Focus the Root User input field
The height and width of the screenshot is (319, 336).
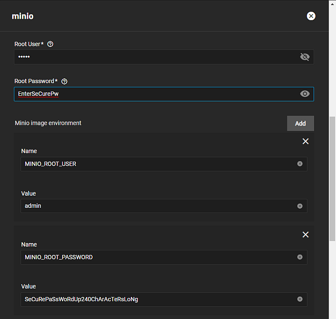click(154, 57)
